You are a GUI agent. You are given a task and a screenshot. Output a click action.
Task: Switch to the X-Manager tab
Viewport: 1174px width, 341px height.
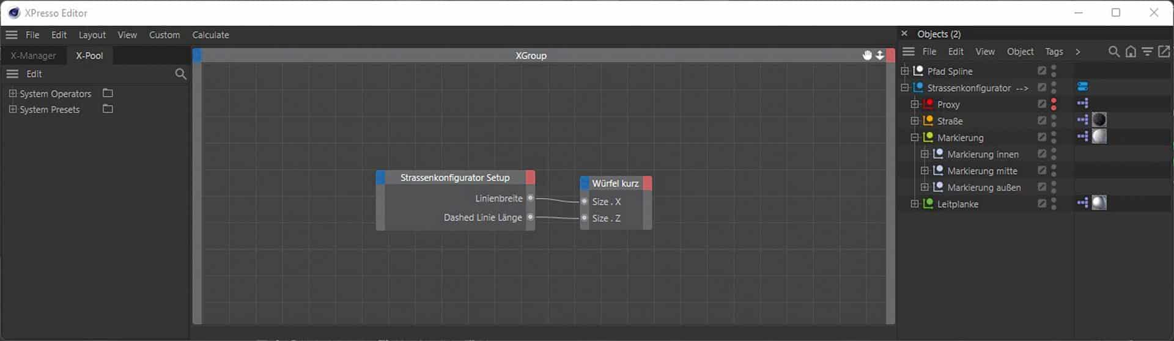coord(33,56)
